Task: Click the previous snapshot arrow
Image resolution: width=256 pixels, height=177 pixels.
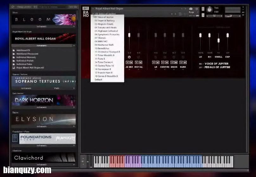Action: (x=172, y=14)
